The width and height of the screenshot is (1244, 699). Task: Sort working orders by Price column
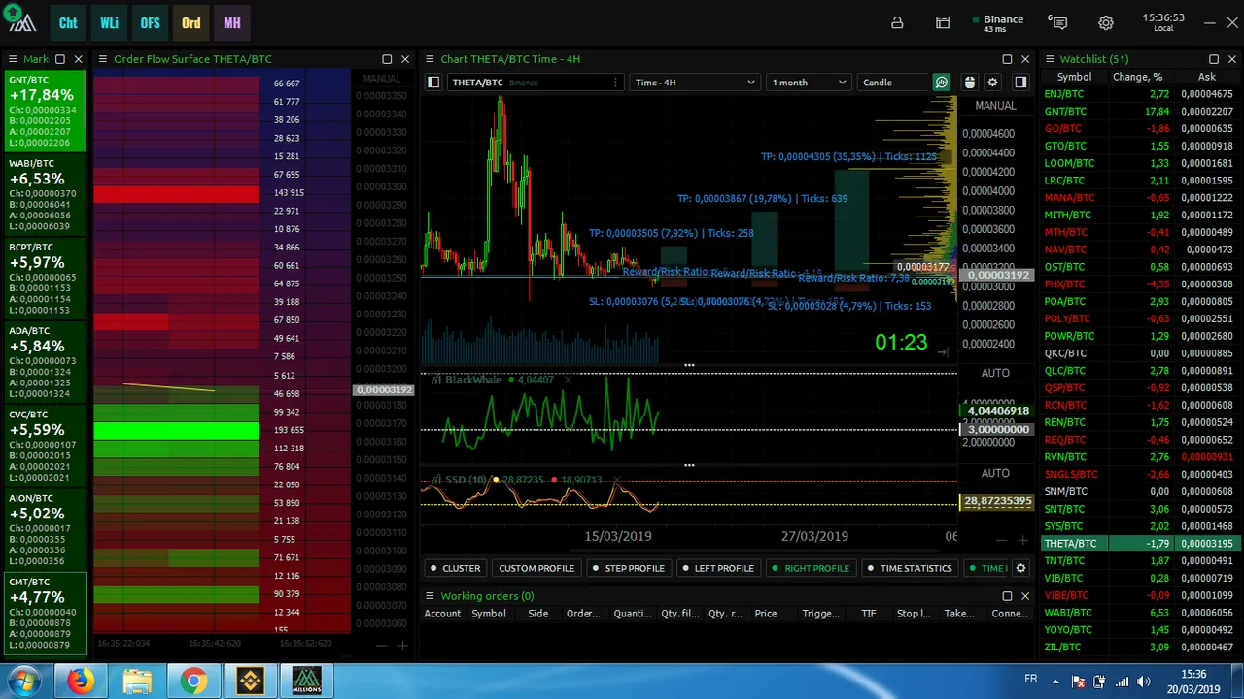(x=766, y=614)
